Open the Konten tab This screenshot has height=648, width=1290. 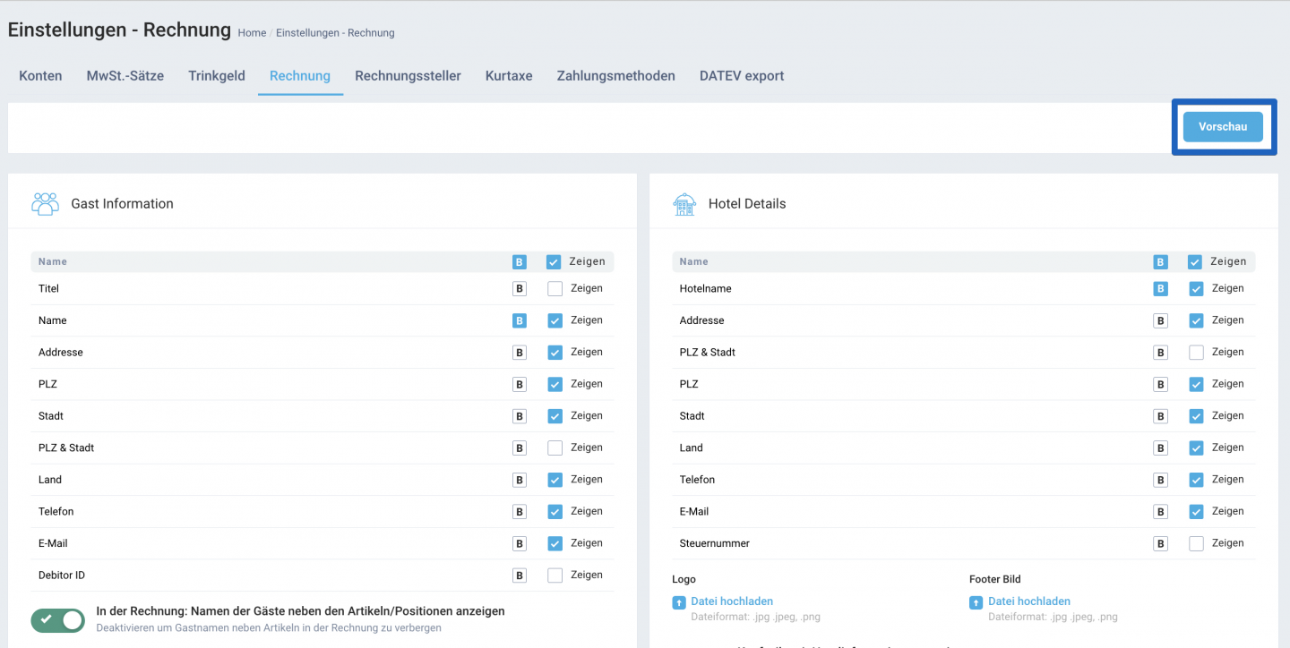pyautogui.click(x=40, y=76)
